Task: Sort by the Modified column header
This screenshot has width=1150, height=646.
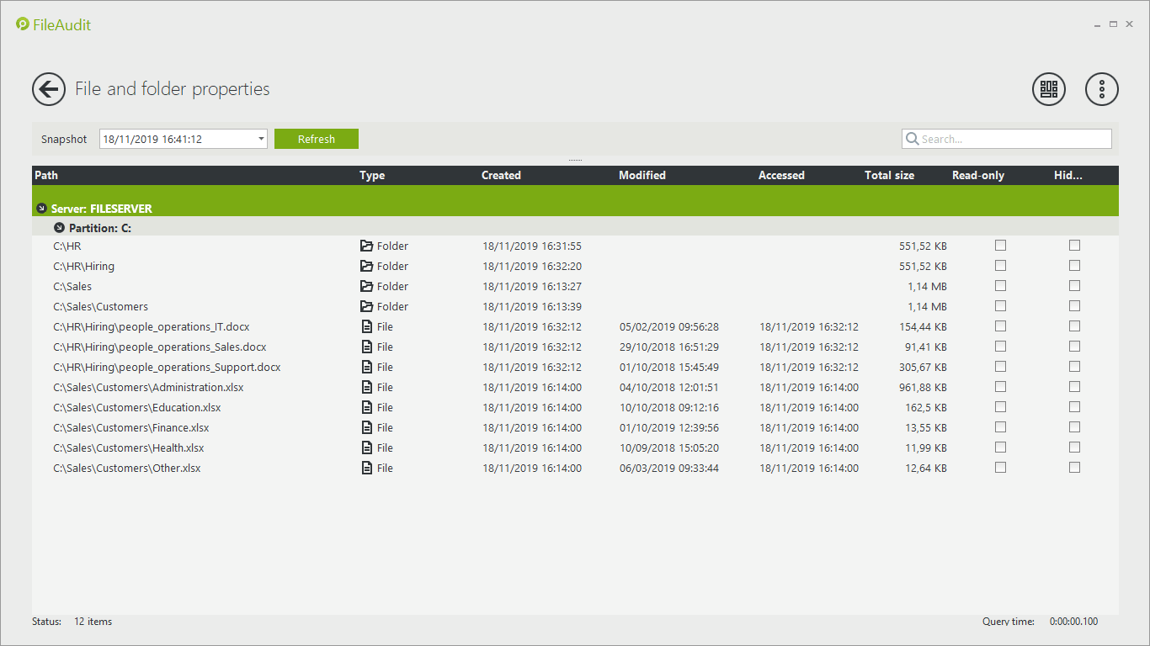Action: 642,176
